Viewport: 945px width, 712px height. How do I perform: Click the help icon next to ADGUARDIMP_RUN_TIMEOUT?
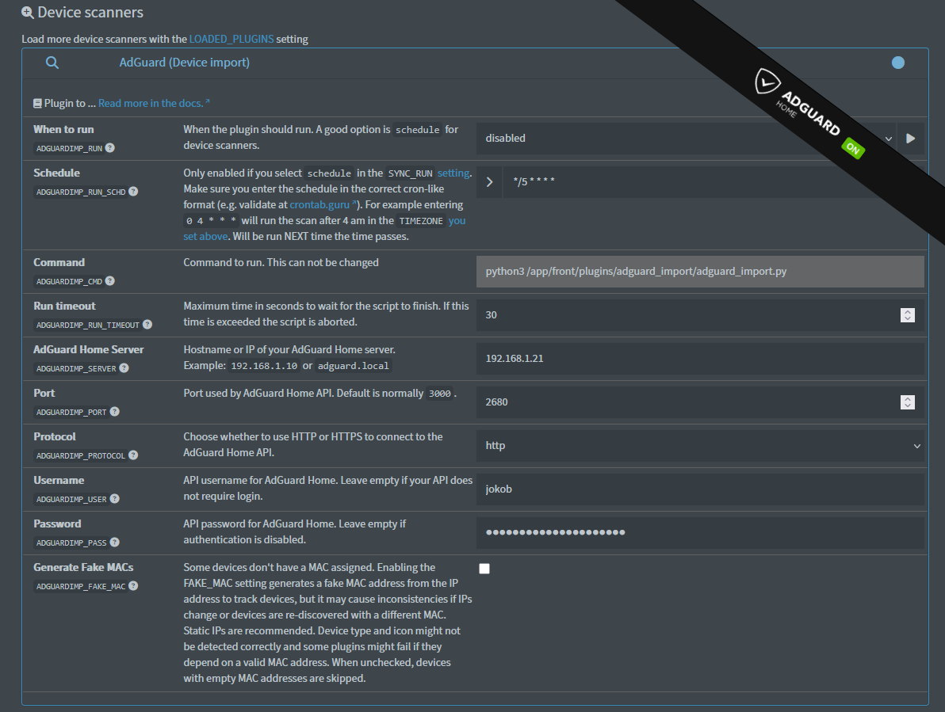[x=147, y=325]
